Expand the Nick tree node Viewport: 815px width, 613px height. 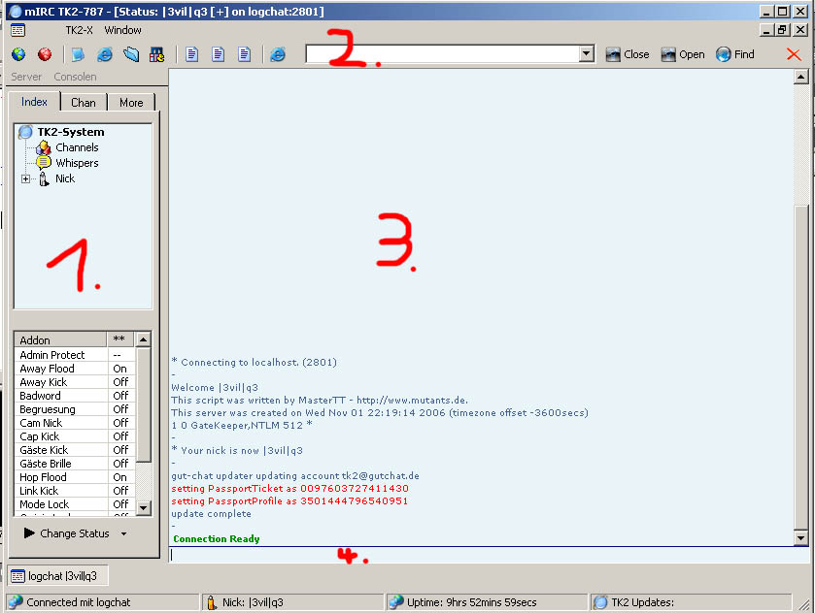click(x=26, y=178)
